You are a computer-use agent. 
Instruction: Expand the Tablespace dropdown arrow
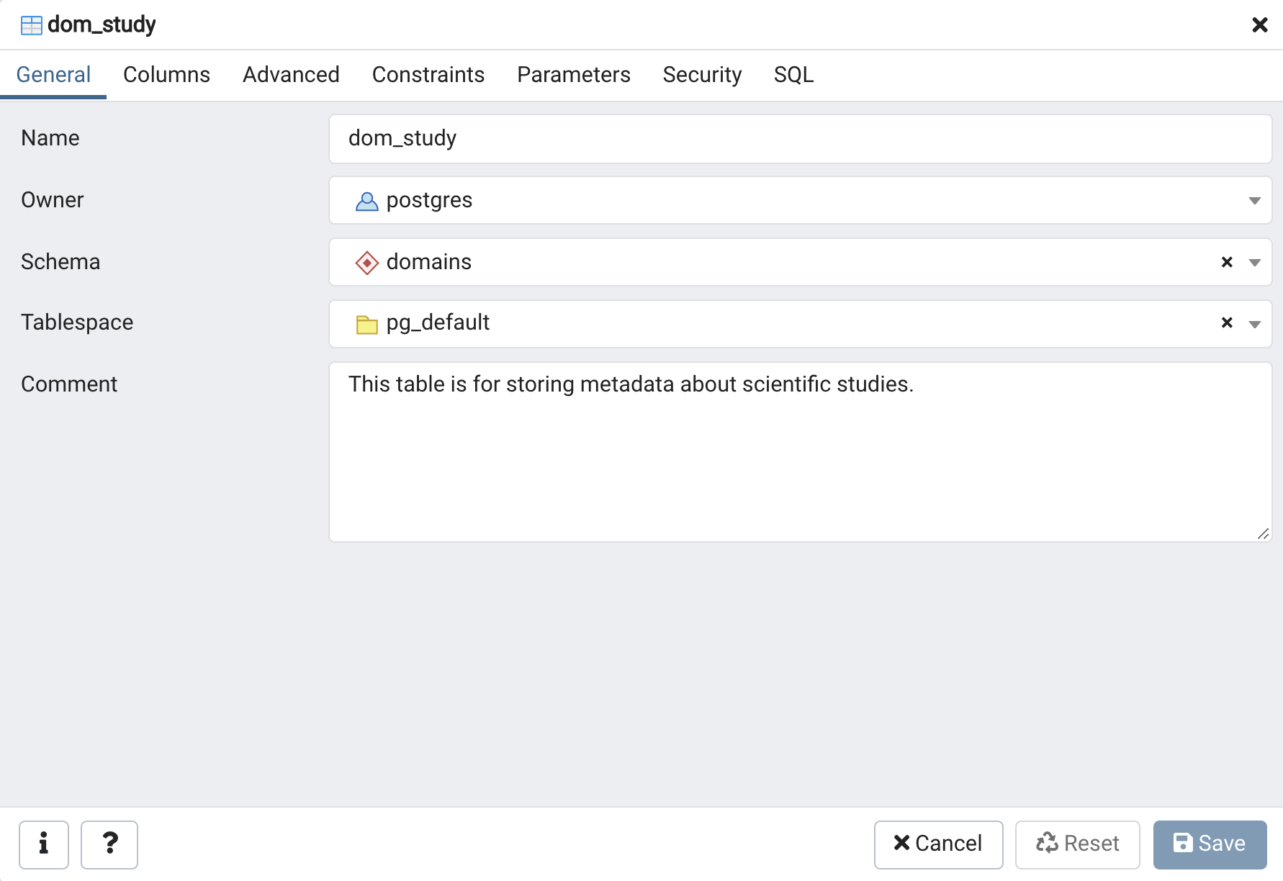pos(1254,325)
